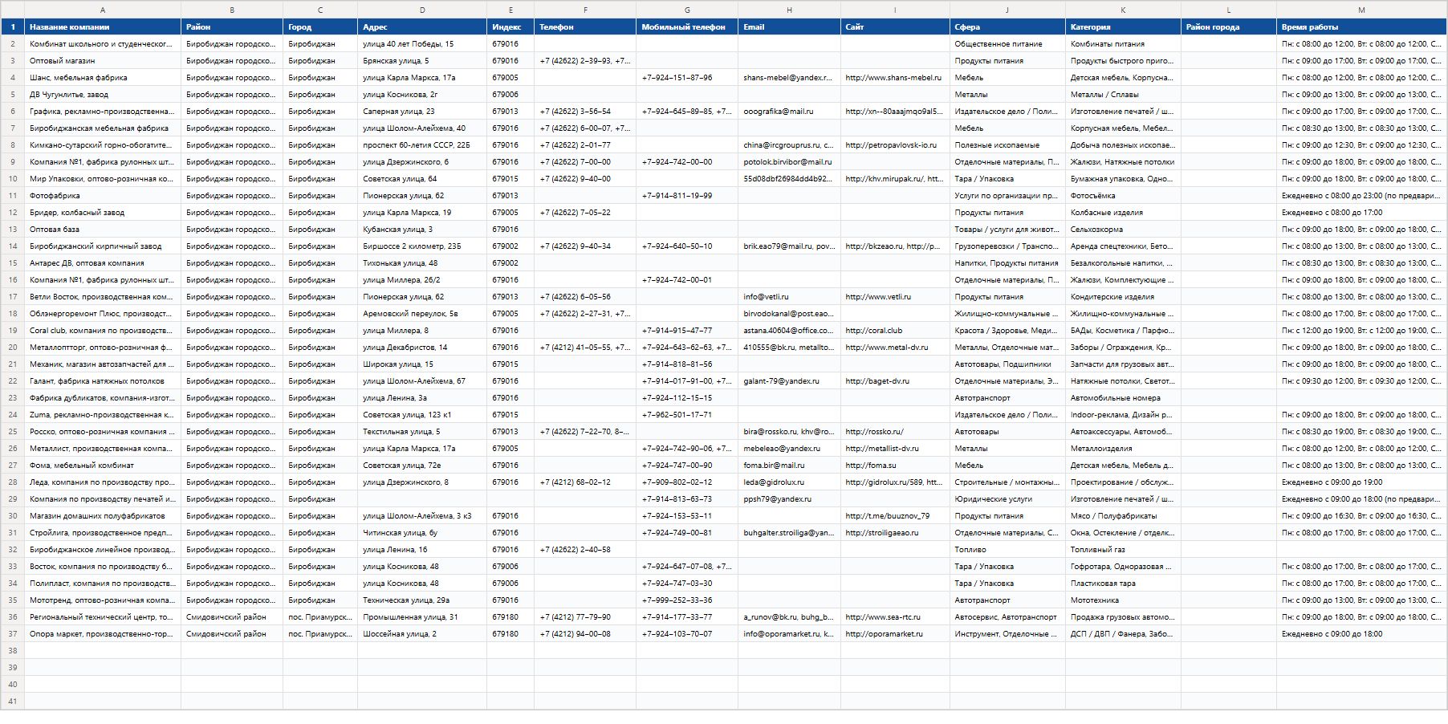Select email cell 'potolok.birvibor@mail.ru'
Image resolution: width=1448 pixels, height=724 pixels.
[790, 162]
